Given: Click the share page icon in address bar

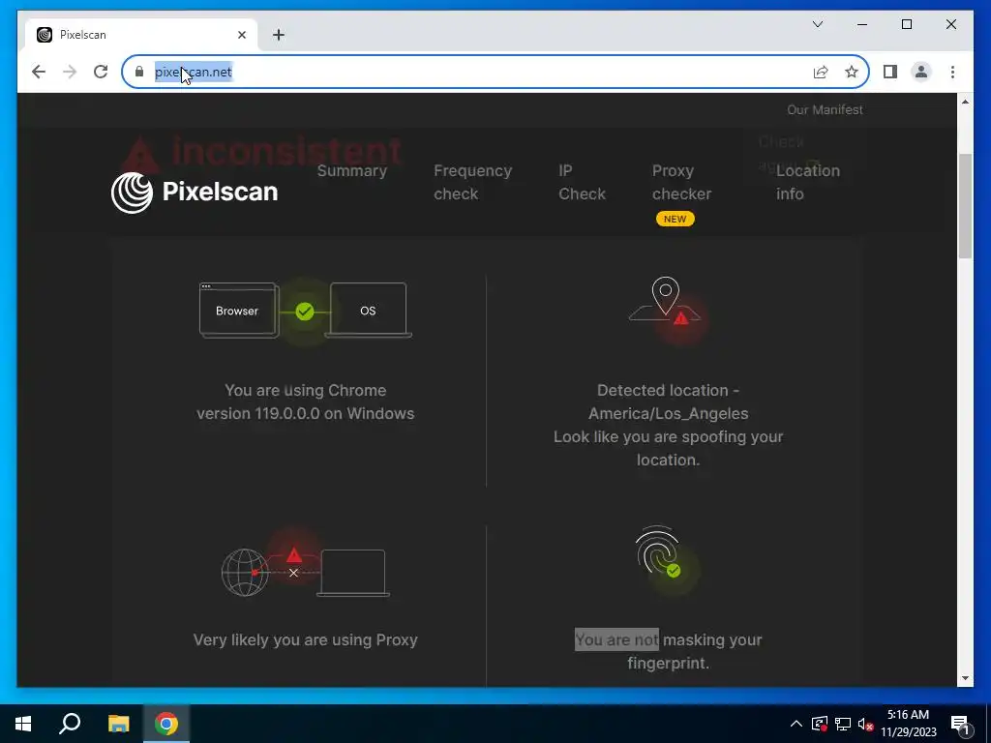Looking at the screenshot, I should tap(821, 72).
